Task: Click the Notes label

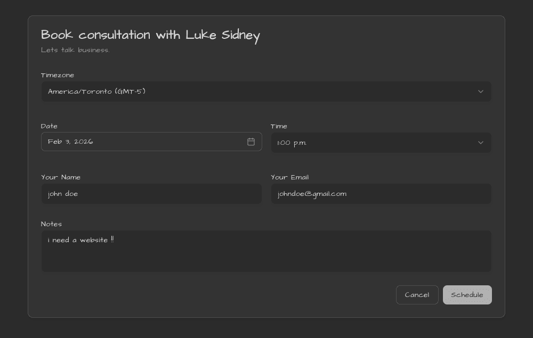Action: [x=51, y=224]
